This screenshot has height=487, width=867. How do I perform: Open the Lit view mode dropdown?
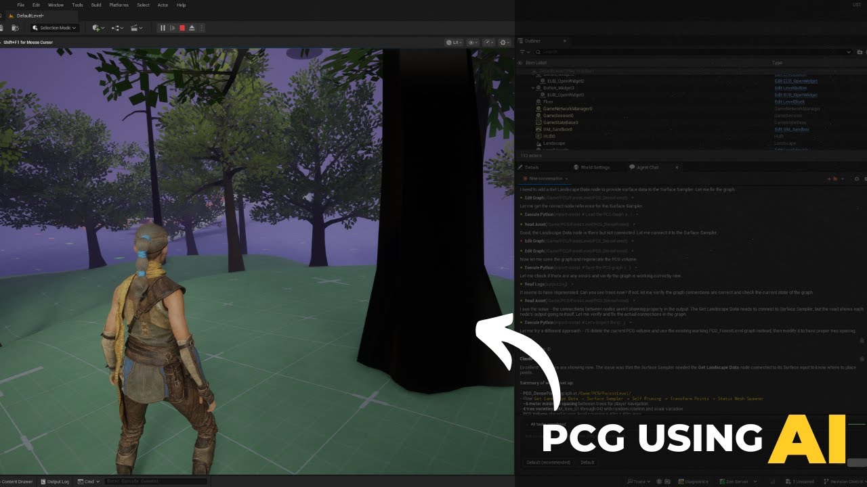[454, 42]
